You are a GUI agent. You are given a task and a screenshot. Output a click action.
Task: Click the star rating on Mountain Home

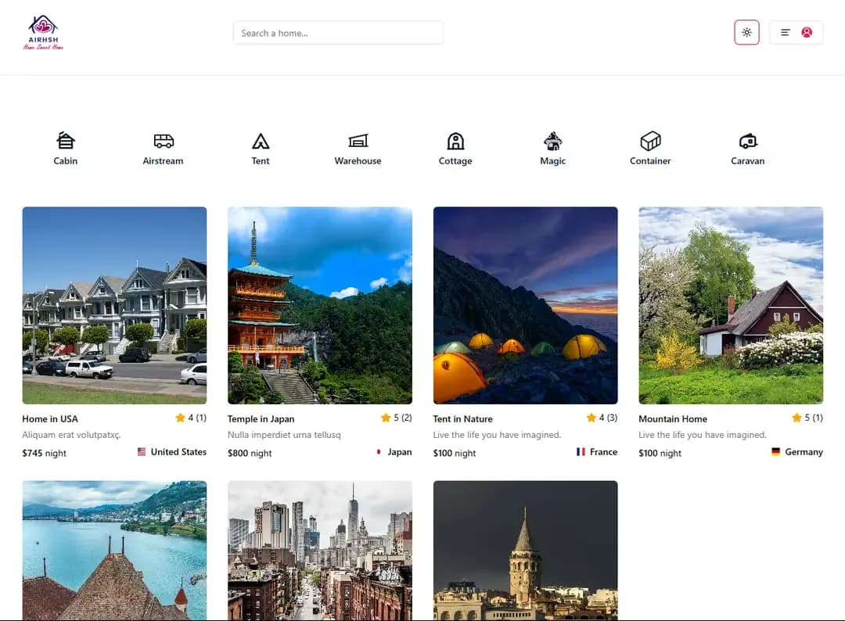pos(807,418)
